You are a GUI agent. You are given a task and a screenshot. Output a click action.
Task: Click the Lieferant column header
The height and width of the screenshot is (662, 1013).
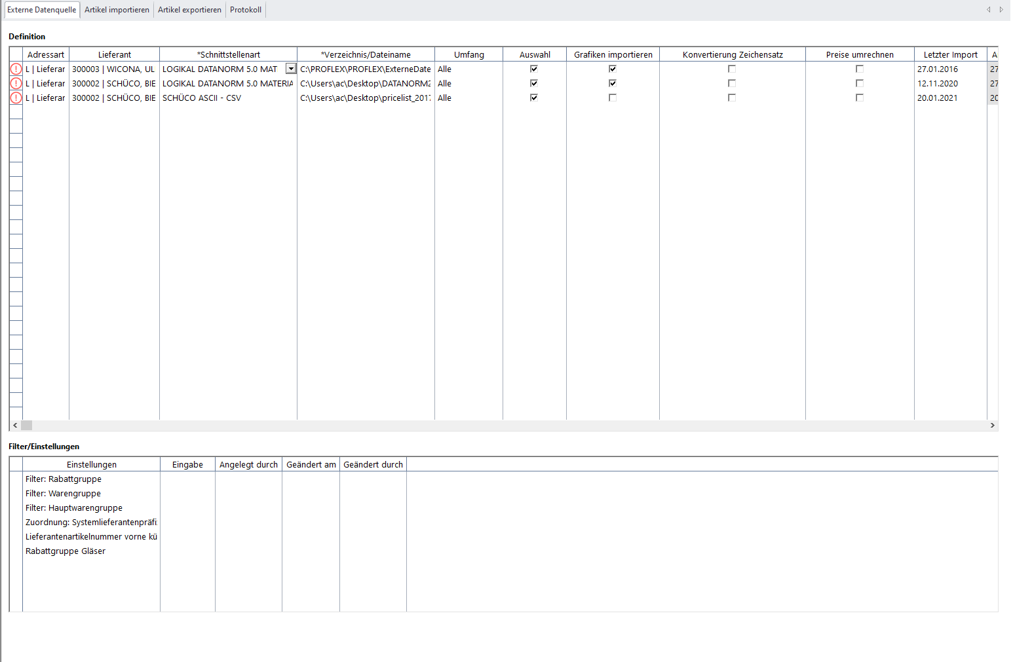[x=115, y=54]
